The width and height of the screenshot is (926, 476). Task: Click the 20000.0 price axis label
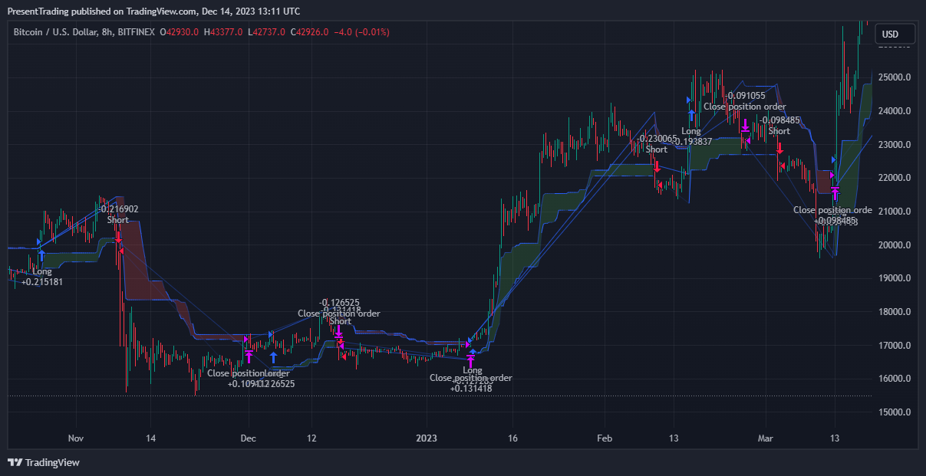click(x=895, y=245)
